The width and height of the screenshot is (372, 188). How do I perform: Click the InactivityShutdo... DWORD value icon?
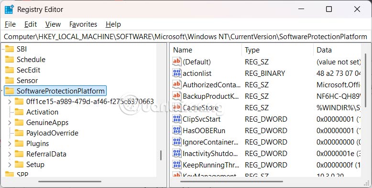177,154
